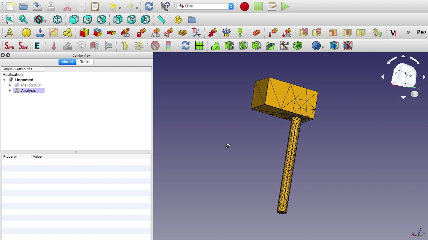428x240 pixels.
Task: Add fluid material (blue drop icon)
Action: pos(40,33)
